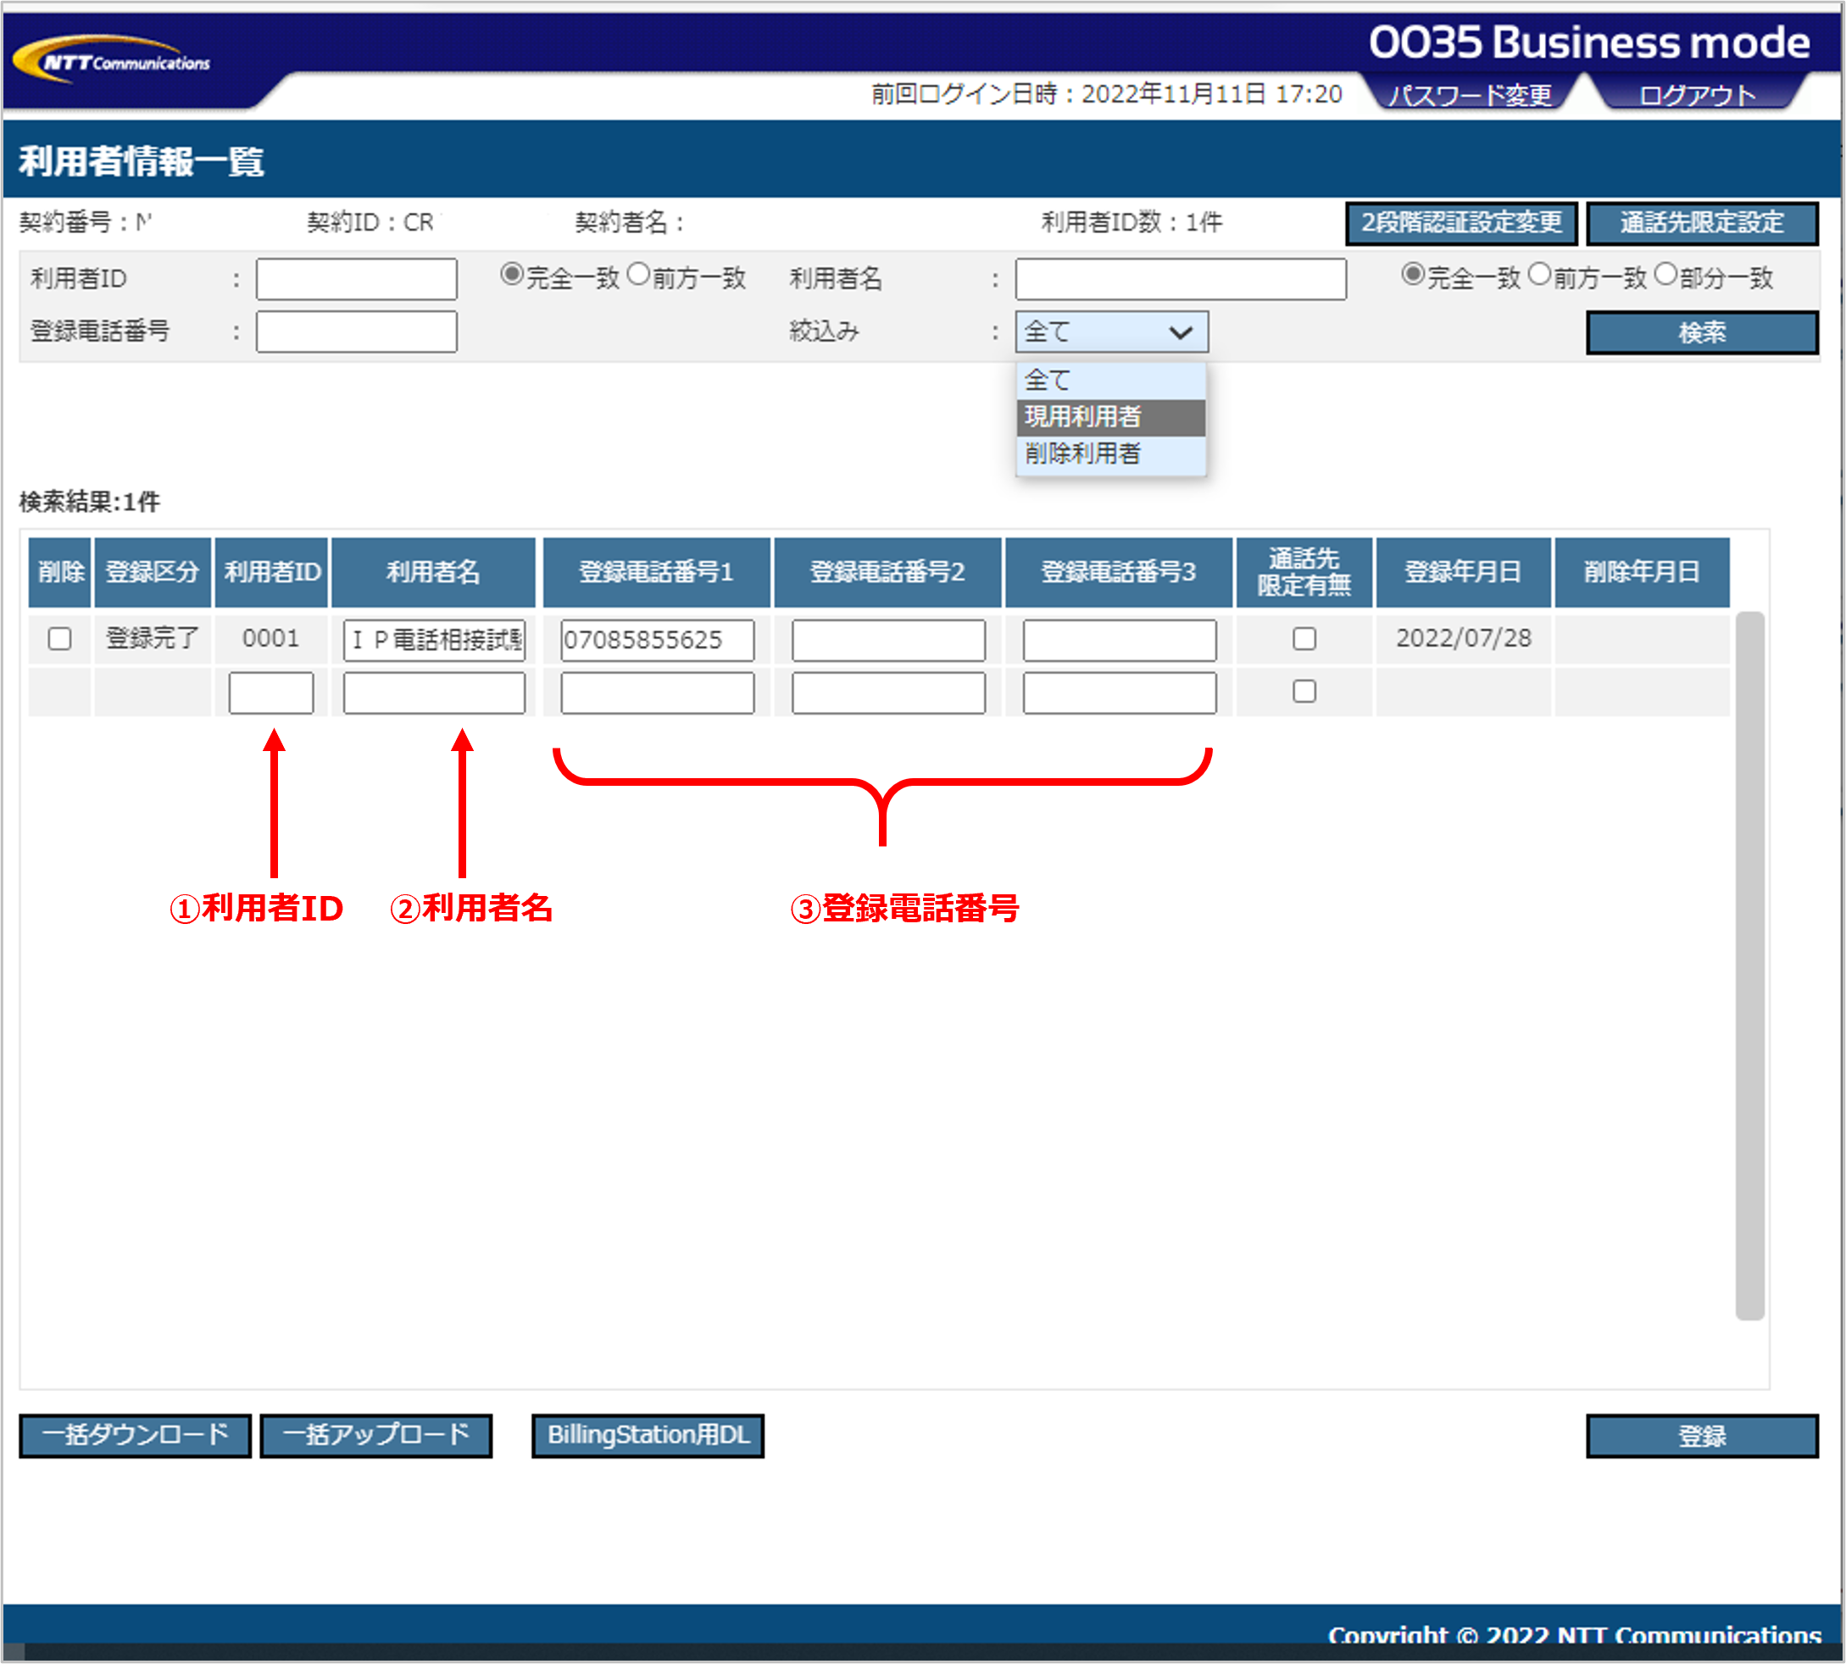The width and height of the screenshot is (1846, 1664).
Task: Click the ログアウト tab
Action: coord(1697,94)
